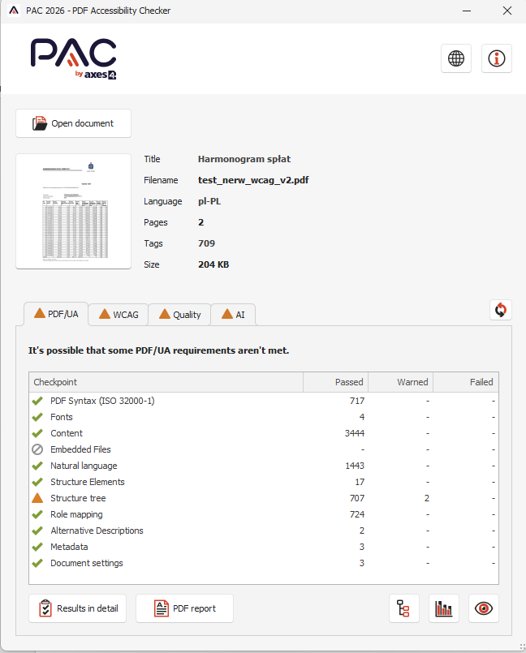Image resolution: width=526 pixels, height=653 pixels.
Task: Switch to the Quality tab
Action: coord(179,315)
